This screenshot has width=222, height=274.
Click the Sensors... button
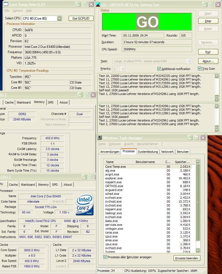tap(208, 42)
